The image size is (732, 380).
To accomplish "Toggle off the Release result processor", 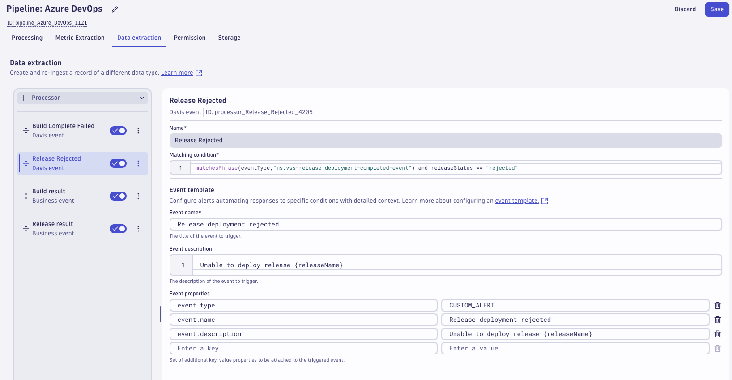I will (118, 229).
